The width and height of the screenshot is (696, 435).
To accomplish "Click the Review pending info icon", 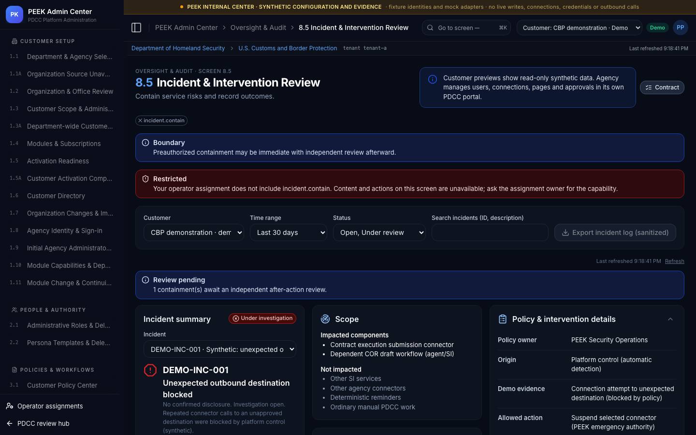I will click(x=145, y=280).
